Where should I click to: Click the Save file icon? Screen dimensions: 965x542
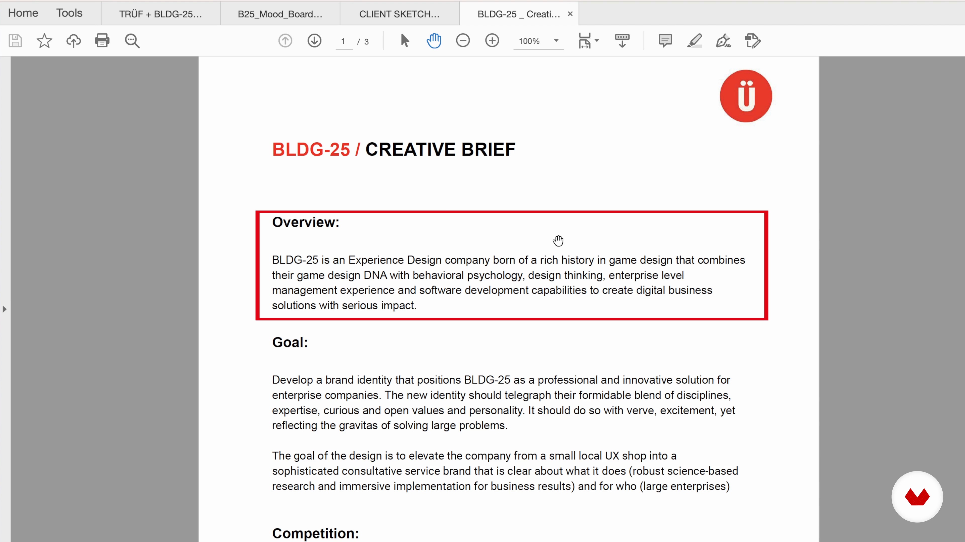click(15, 40)
